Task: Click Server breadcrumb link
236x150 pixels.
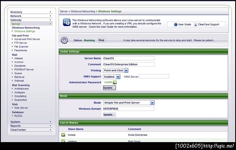Action: tap(64, 11)
